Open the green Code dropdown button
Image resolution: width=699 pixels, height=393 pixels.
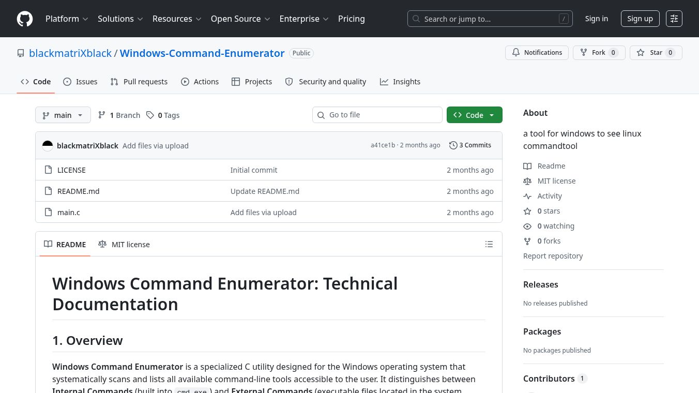coord(474,115)
